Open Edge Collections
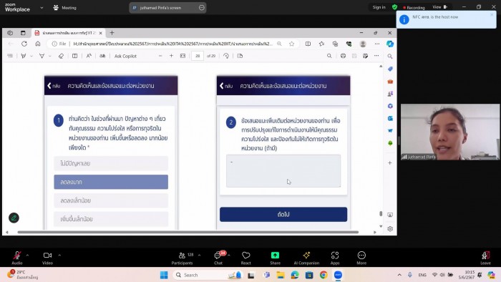The width and height of the screenshot is (501, 282). tap(335, 44)
